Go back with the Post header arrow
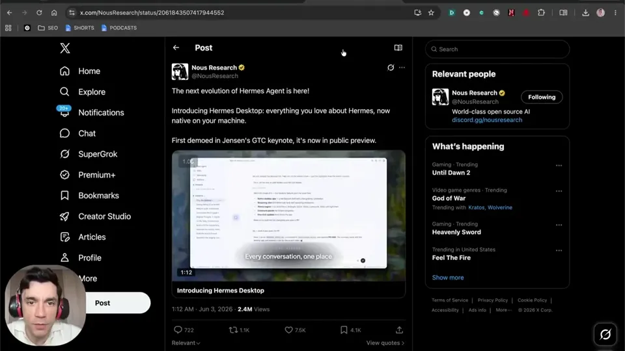 click(x=176, y=47)
